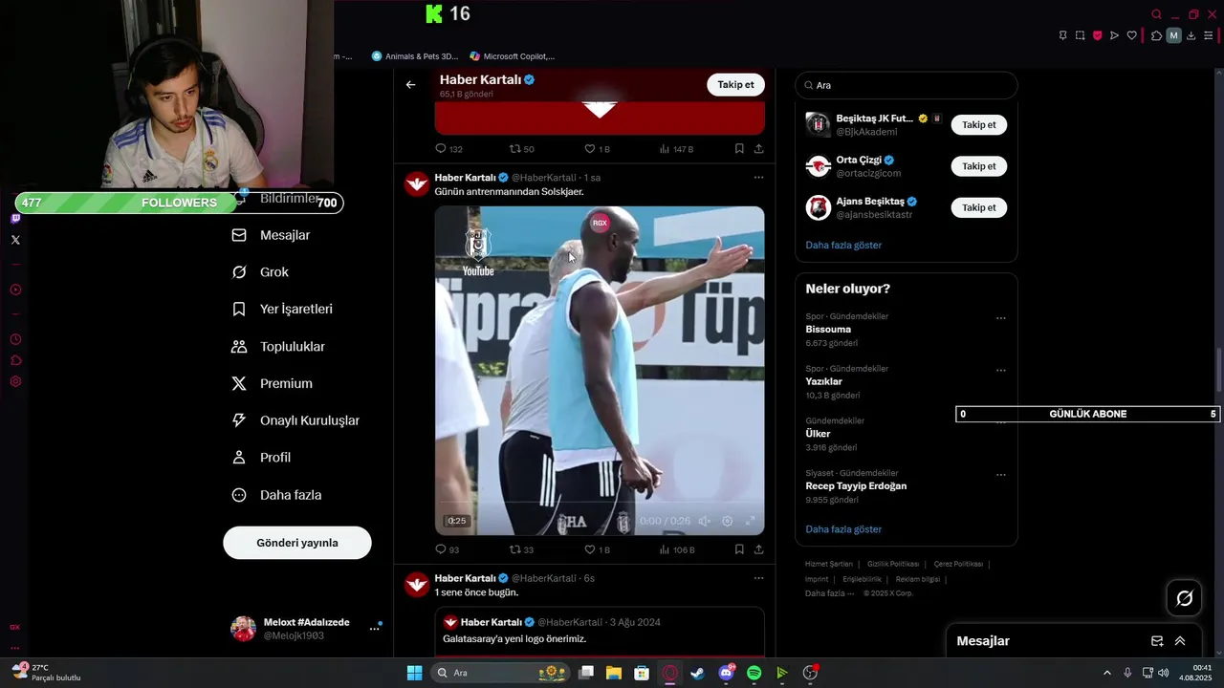
Task: Compose a new message in Mesajlar drawer
Action: pyautogui.click(x=1157, y=641)
